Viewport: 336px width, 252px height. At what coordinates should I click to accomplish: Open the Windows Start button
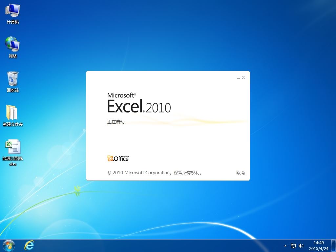pos(9,245)
